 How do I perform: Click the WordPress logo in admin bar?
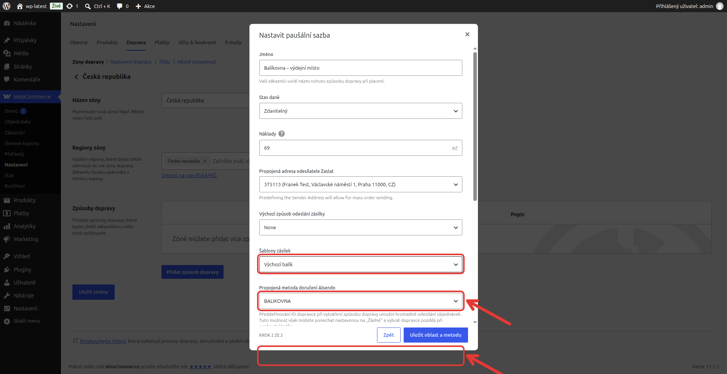pyautogui.click(x=6, y=6)
